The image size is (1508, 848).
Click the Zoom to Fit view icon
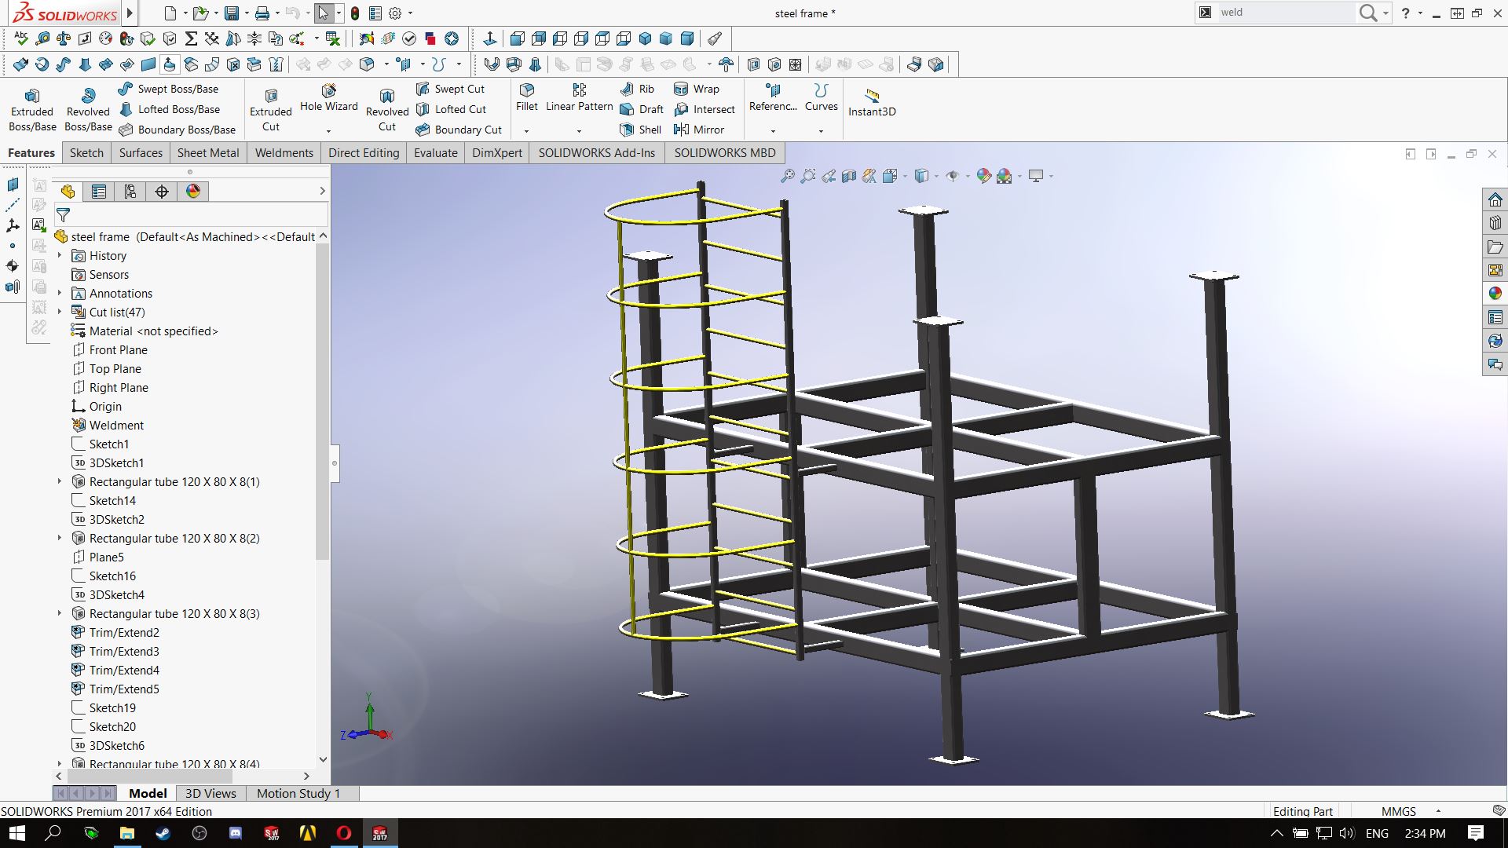pos(787,177)
